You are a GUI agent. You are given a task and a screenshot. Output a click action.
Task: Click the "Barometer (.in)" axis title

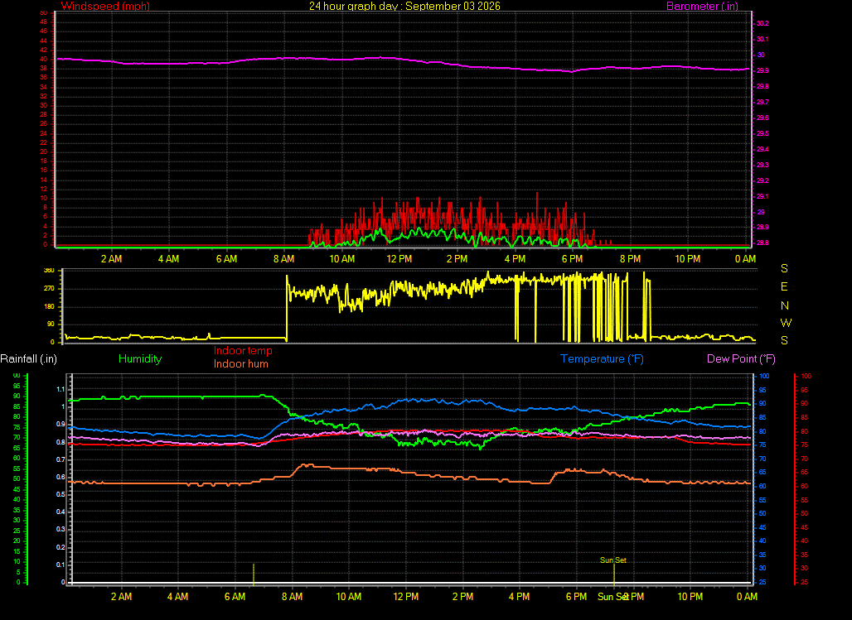[x=702, y=6]
